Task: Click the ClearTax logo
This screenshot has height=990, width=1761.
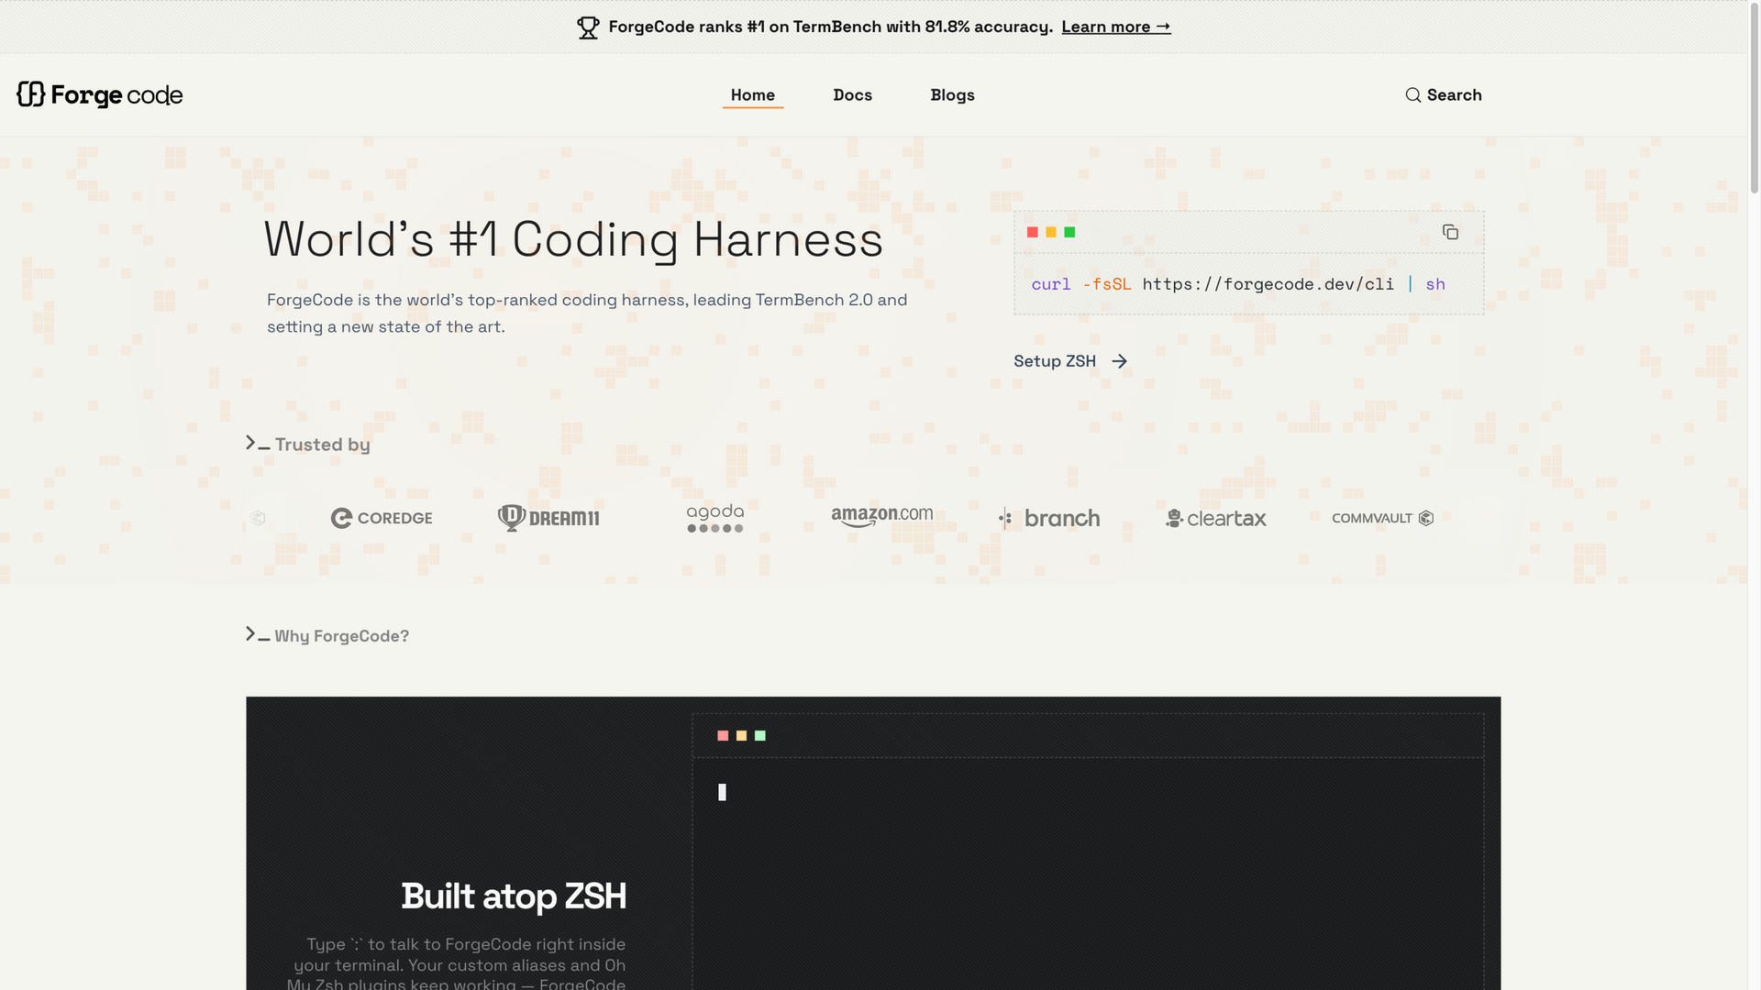Action: point(1216,518)
